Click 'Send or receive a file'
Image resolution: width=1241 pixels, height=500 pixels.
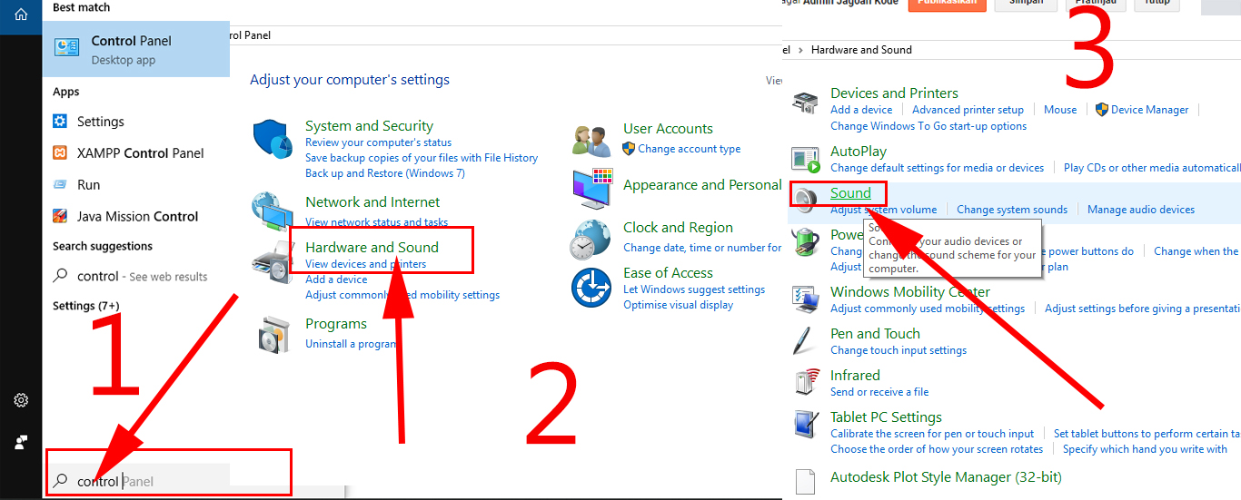(879, 392)
